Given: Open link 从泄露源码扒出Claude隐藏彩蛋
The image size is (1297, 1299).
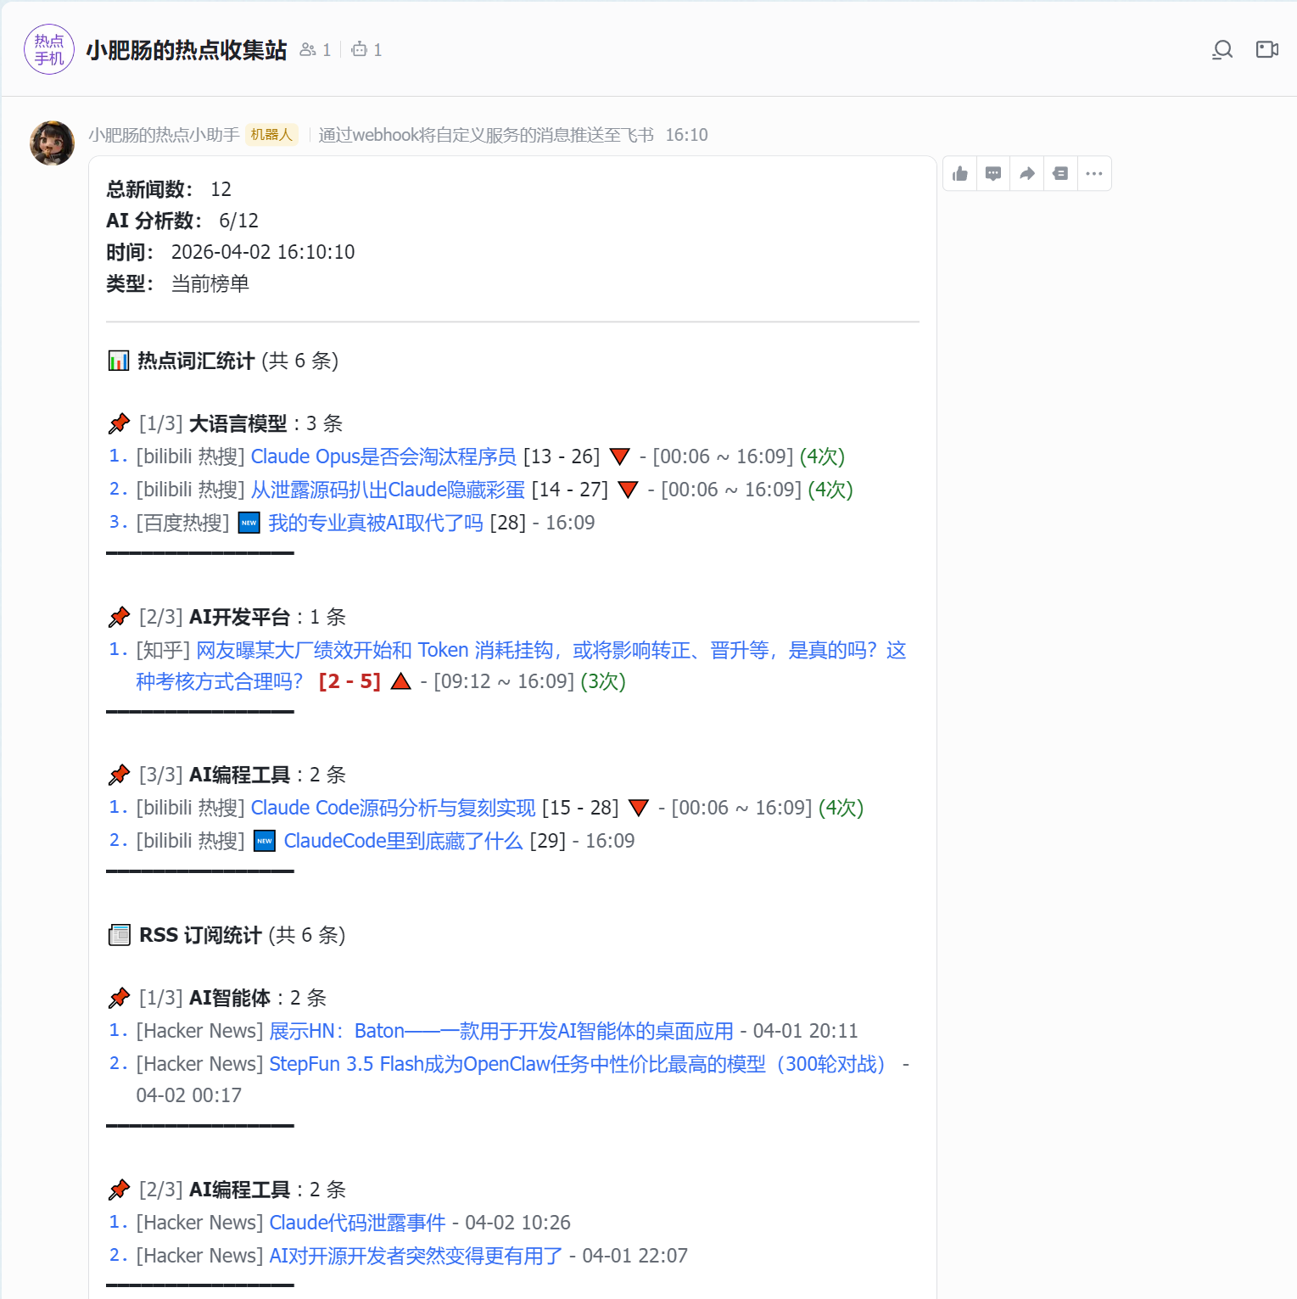Looking at the screenshot, I should pyautogui.click(x=388, y=490).
